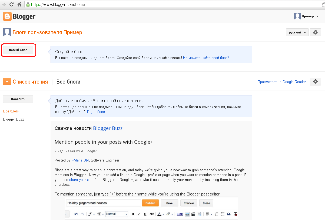Viewport: 325px width, 220px height.
Task: Click insert video clapperboard icon in editor image
Action: pyautogui.click(x=193, y=214)
